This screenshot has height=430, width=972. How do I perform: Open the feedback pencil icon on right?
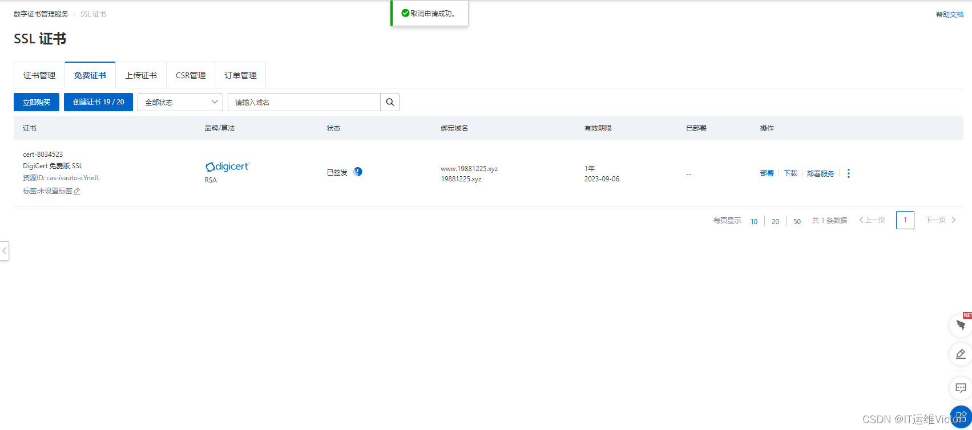tap(961, 354)
